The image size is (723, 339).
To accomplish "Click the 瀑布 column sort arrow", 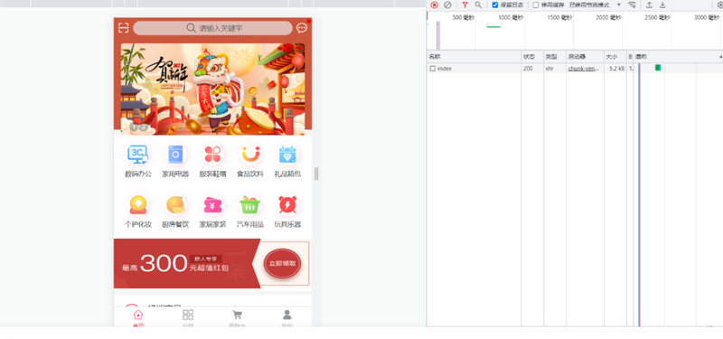I will point(720,56).
